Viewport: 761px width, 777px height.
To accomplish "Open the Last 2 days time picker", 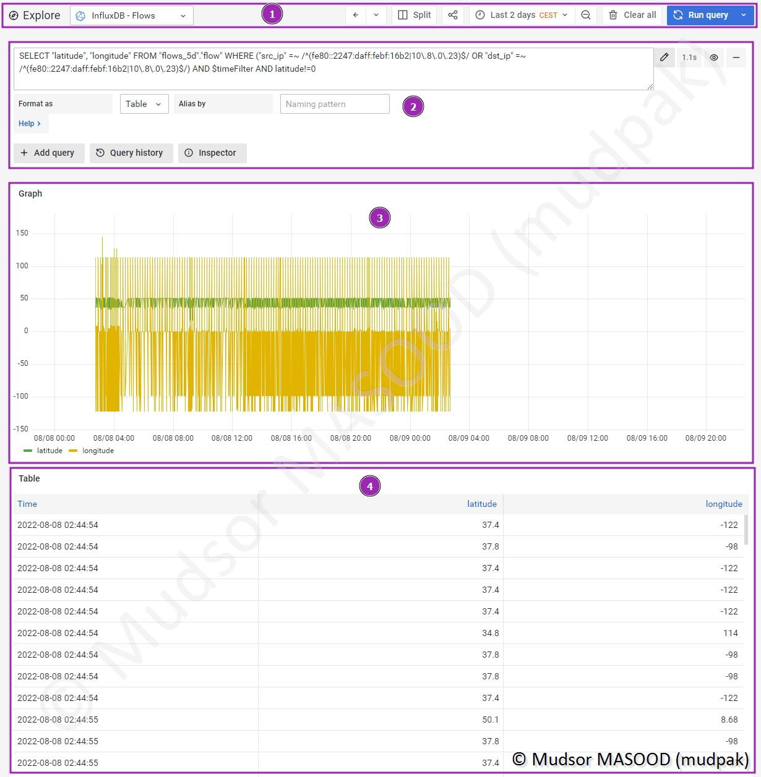I will (x=522, y=15).
